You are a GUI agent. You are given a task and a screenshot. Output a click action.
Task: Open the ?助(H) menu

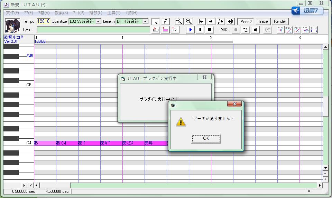click(131, 13)
